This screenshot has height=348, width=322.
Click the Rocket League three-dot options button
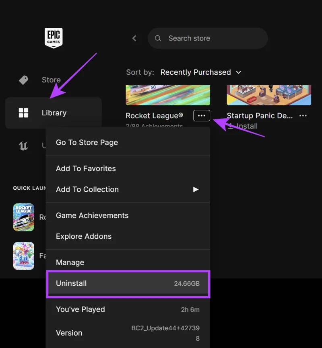point(202,116)
